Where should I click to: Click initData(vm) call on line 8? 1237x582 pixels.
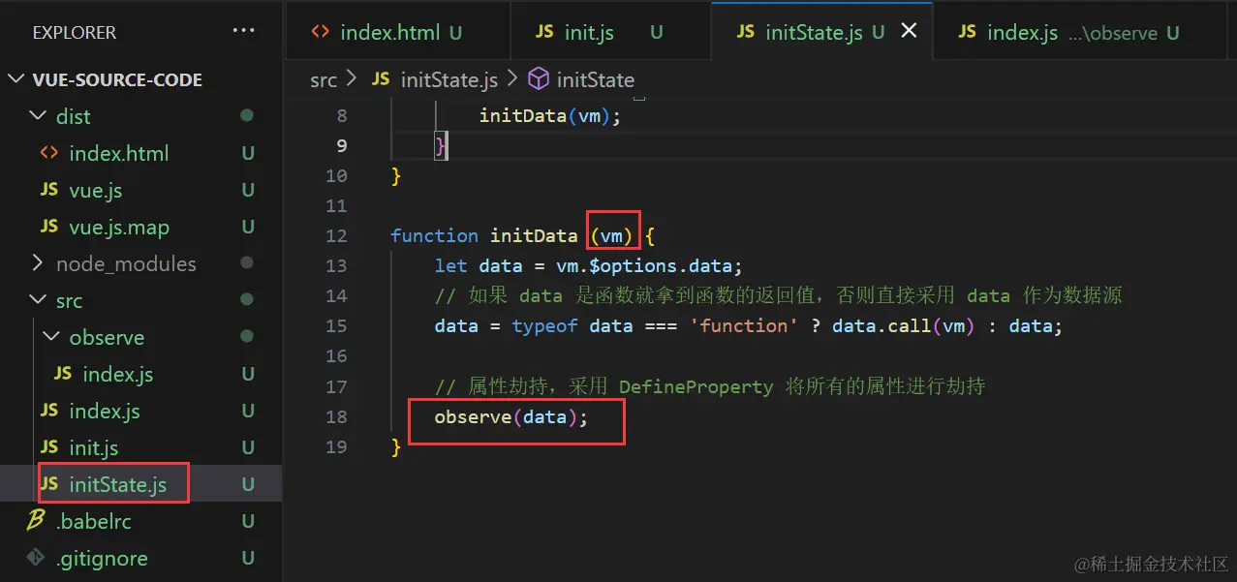point(549,115)
